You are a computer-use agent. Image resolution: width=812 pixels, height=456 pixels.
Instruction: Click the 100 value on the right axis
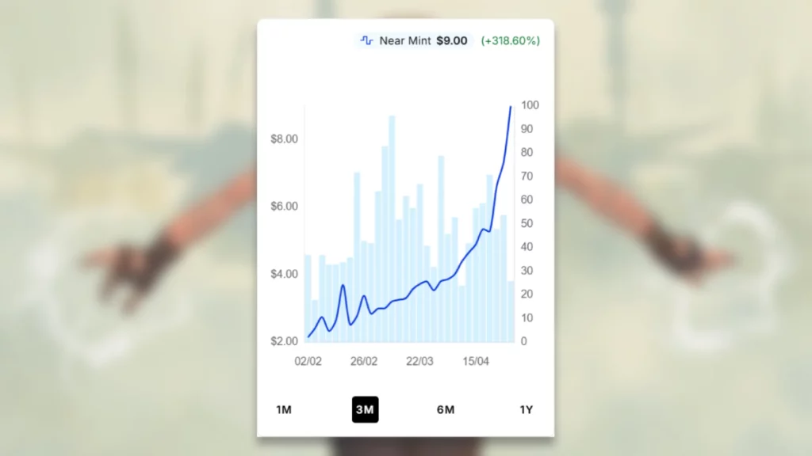point(530,106)
